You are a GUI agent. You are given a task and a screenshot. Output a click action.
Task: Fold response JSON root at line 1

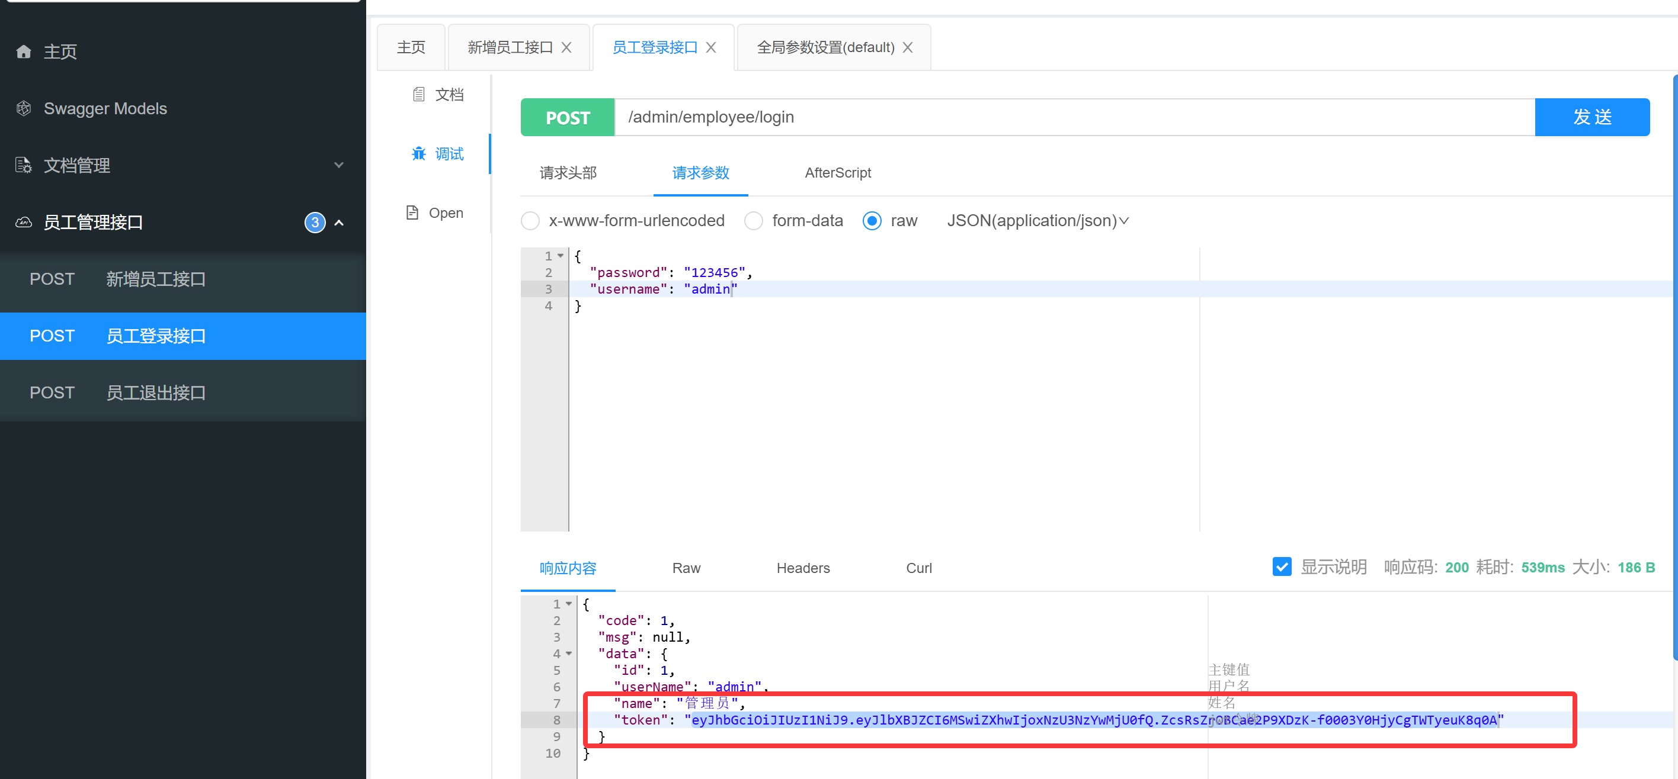click(x=569, y=604)
